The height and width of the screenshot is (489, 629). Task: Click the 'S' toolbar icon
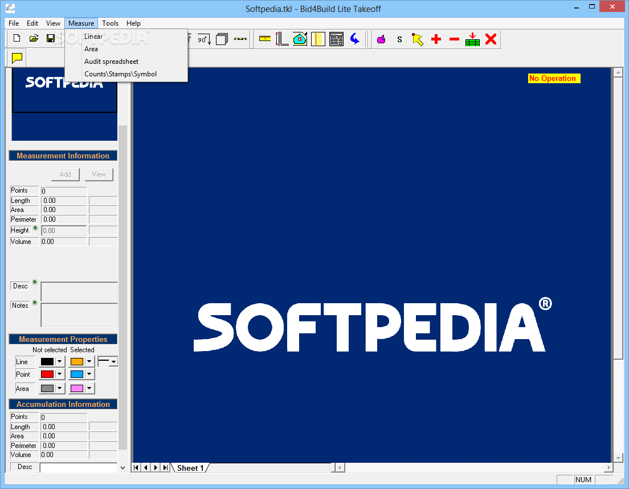click(x=399, y=39)
